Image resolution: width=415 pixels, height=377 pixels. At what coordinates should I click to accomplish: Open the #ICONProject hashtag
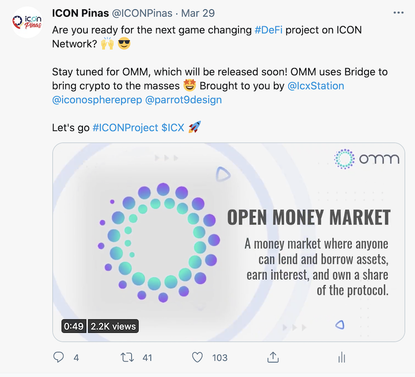point(125,127)
